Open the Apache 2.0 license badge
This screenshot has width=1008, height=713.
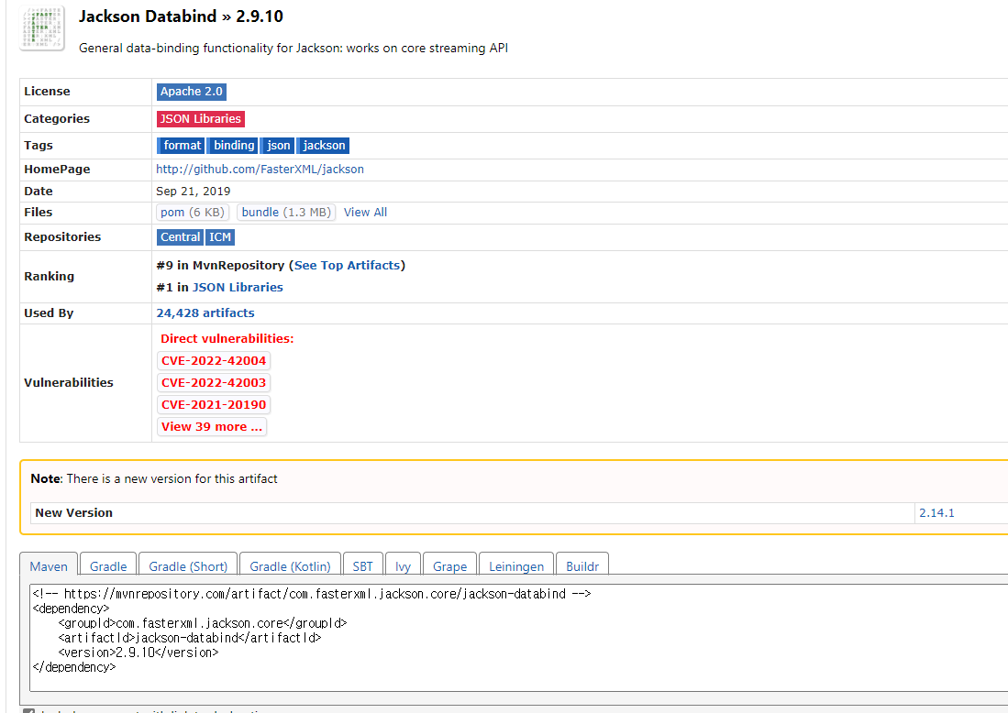tap(192, 92)
